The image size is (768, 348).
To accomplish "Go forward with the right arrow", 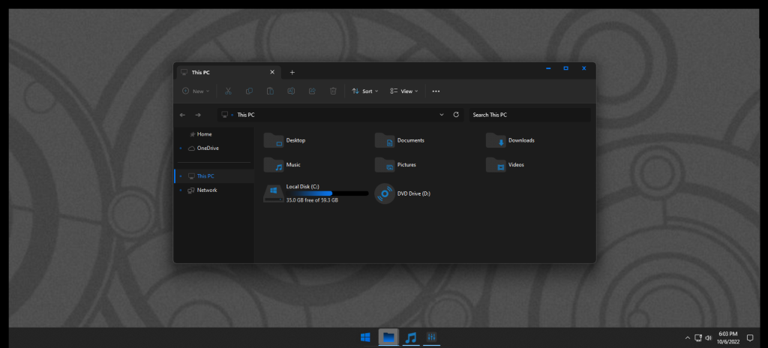I will (x=198, y=115).
